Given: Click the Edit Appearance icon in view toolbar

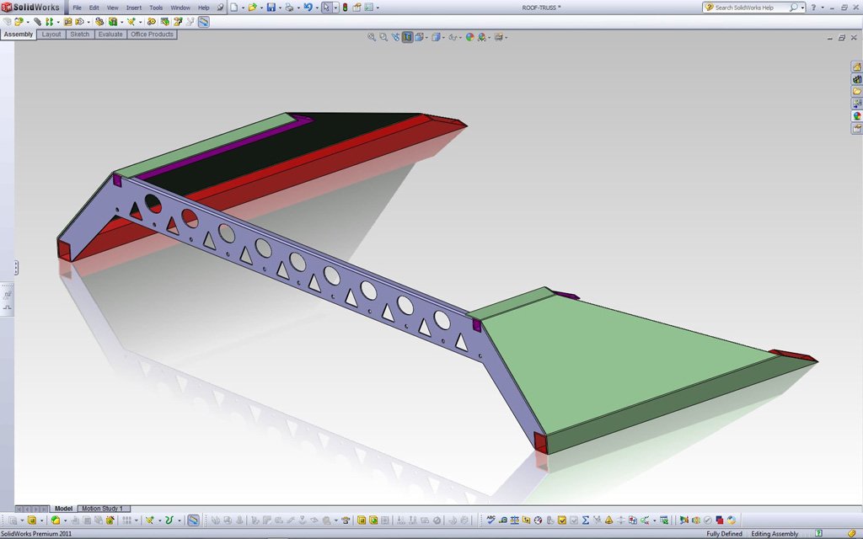Looking at the screenshot, I should (470, 37).
